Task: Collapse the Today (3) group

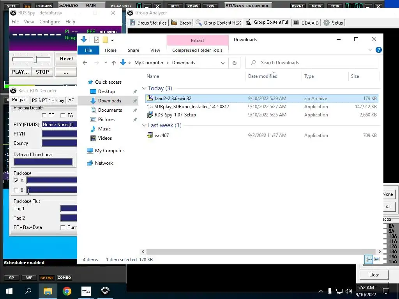Action: [x=144, y=88]
